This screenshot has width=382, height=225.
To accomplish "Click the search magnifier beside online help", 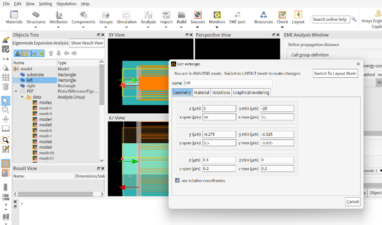I will tap(354, 19).
